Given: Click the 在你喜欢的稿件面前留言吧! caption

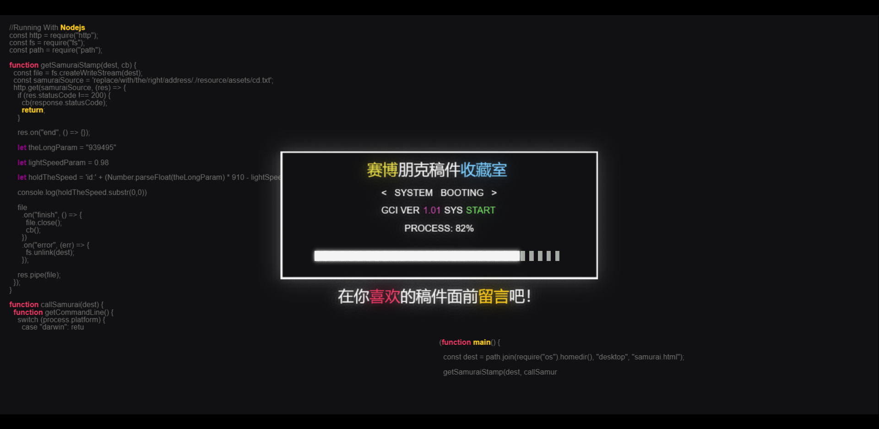Looking at the screenshot, I should click(x=434, y=296).
